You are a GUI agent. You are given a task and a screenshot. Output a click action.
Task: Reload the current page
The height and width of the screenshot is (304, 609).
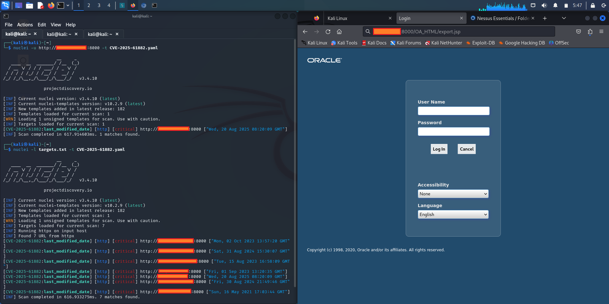point(328,32)
